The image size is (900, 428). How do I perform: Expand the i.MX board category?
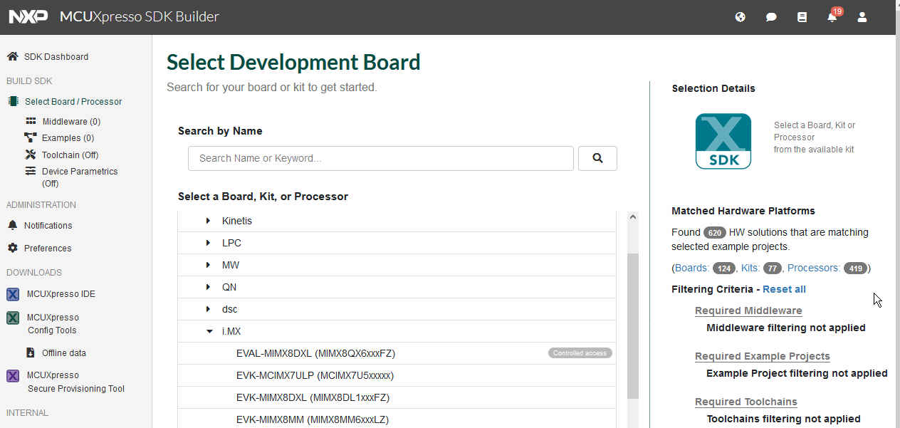(209, 331)
